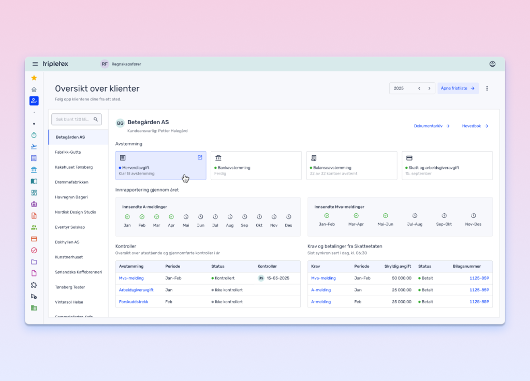Select the travel plane icon
Image resolution: width=530 pixels, height=381 pixels.
(34, 146)
